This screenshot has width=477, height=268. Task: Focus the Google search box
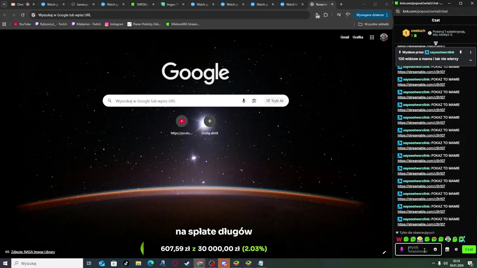pyautogui.click(x=196, y=101)
